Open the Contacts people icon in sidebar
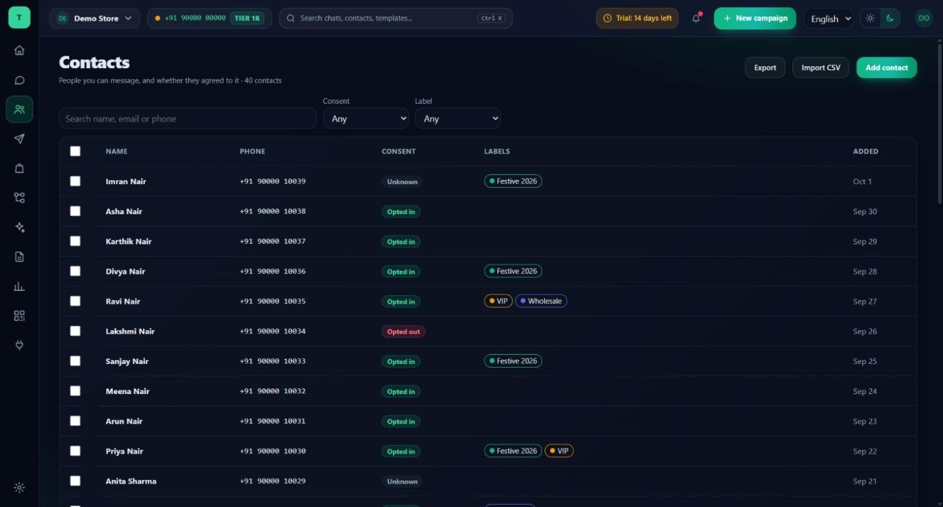Screen dimensions: 943x507 19,109
